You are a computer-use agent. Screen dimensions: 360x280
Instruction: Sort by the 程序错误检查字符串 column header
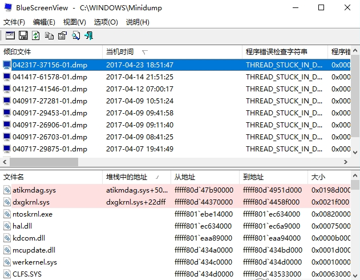pos(285,52)
